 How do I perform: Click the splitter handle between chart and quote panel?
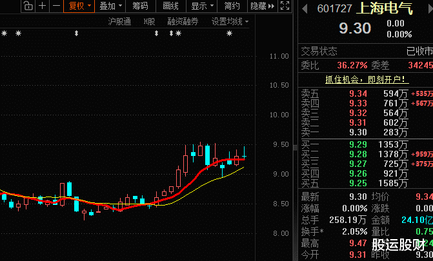pyautogui.click(x=295, y=148)
